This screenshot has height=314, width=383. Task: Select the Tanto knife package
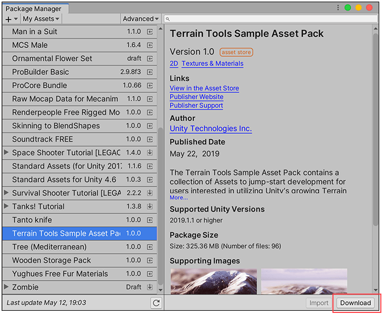(80, 220)
